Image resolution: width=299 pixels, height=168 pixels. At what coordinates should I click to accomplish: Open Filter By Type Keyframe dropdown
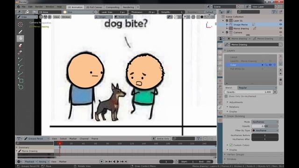[x=265, y=131]
